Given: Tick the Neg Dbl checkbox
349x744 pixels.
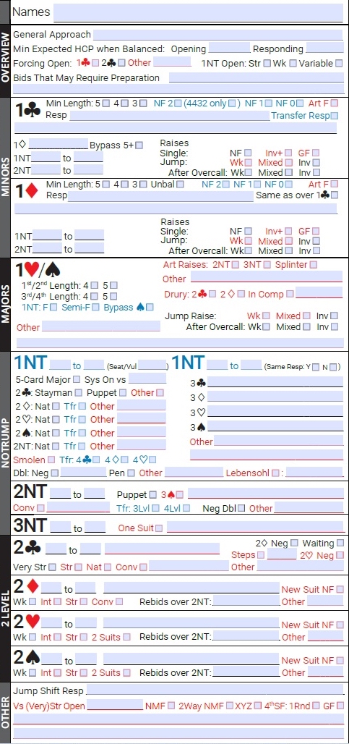Looking at the screenshot, I should coord(241,508).
